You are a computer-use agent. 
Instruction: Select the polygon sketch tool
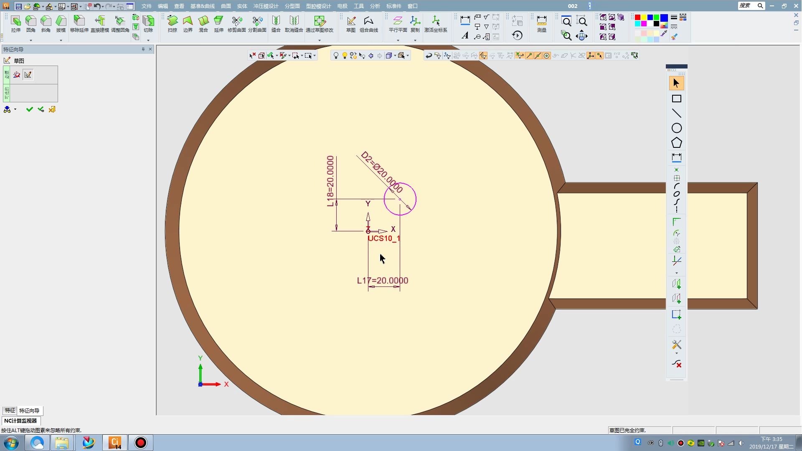(x=676, y=143)
